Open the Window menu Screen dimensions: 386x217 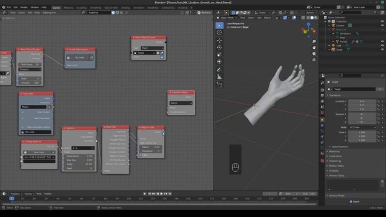(x=34, y=7)
